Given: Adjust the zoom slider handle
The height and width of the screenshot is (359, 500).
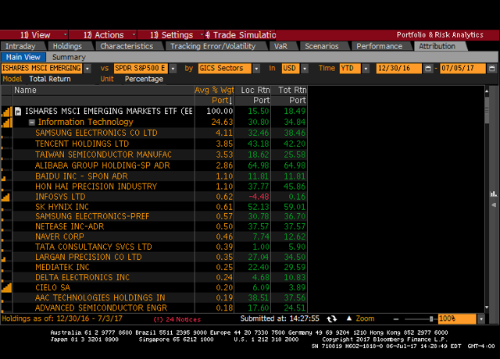Looking at the screenshot, I should tap(431, 319).
